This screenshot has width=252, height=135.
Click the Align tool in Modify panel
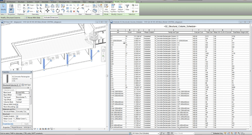pyautogui.click(x=47, y=6)
